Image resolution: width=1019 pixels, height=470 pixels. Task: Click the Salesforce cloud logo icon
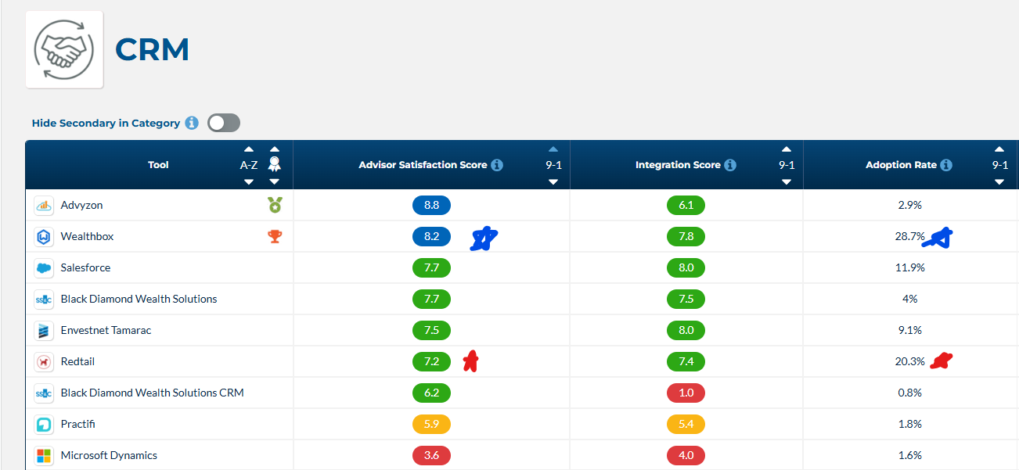pos(44,267)
